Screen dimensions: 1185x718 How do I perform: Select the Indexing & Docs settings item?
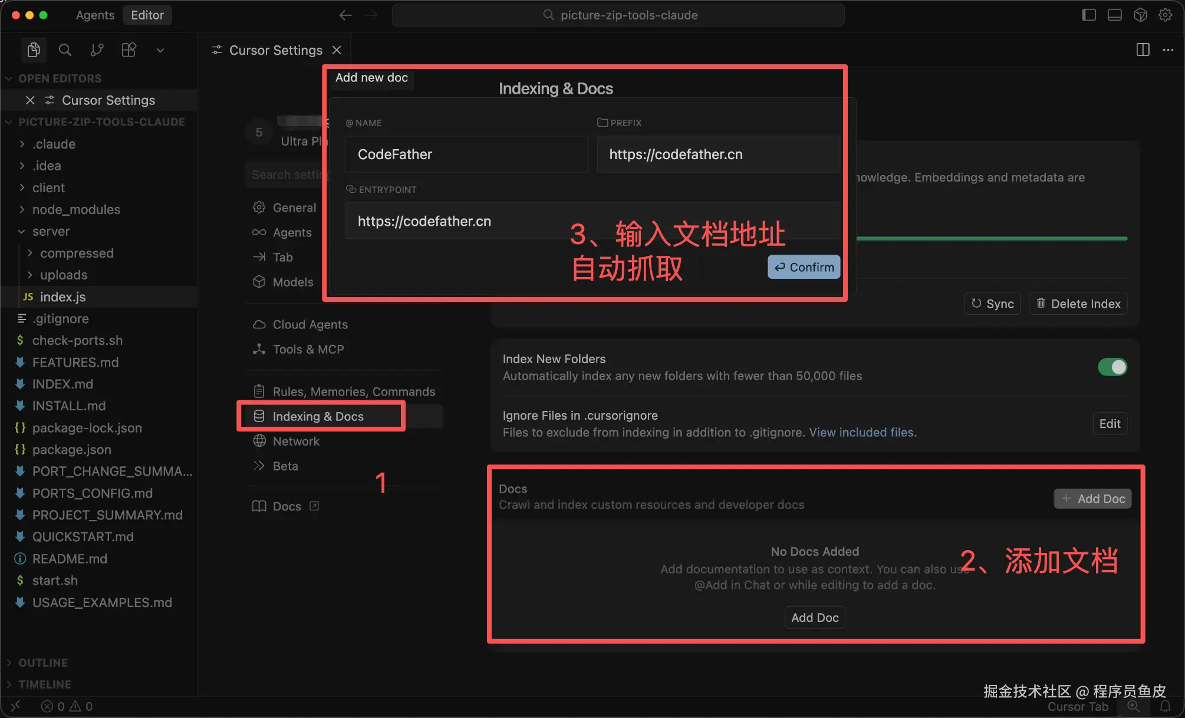pos(318,416)
